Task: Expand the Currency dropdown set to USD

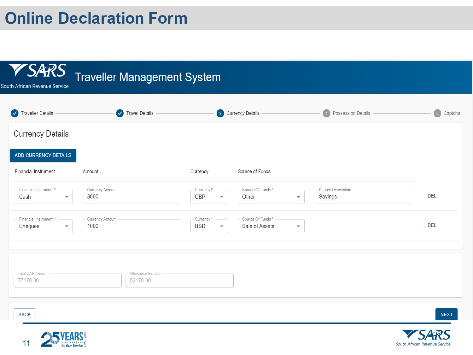Action: click(209, 226)
